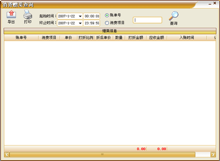
Task: Sort by the 账单号 column header
Action: point(21,37)
